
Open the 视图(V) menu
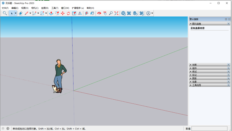pyautogui.click(x=25, y=8)
